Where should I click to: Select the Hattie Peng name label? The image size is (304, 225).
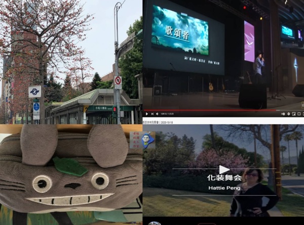click(223, 188)
